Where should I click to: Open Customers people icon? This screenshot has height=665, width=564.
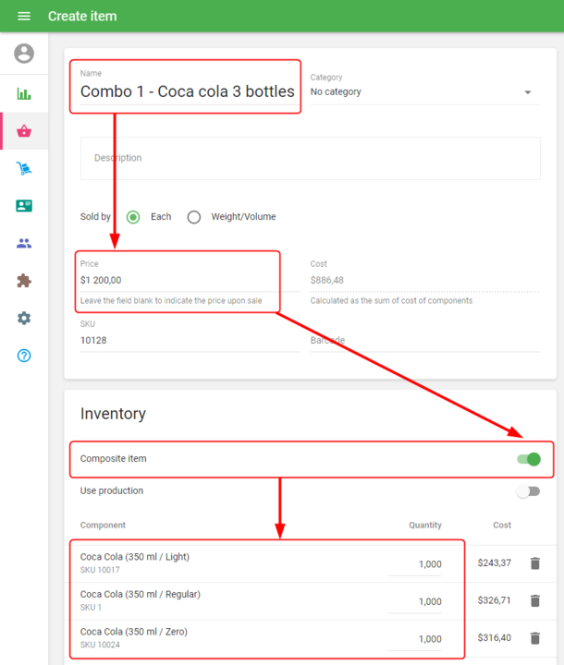tap(24, 244)
